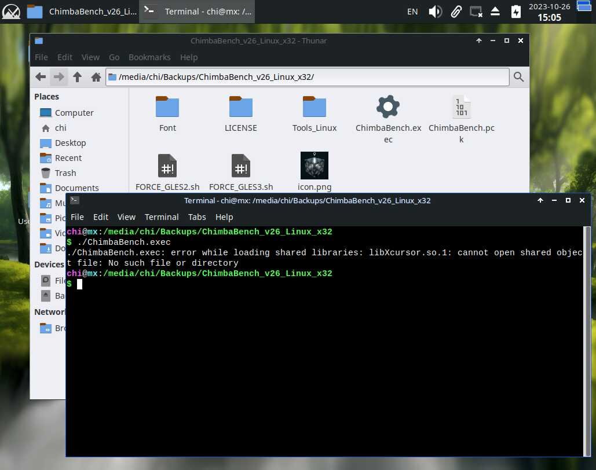The image size is (596, 470).
Task: Navigate to the home directory via toolbar
Action: coord(96,76)
